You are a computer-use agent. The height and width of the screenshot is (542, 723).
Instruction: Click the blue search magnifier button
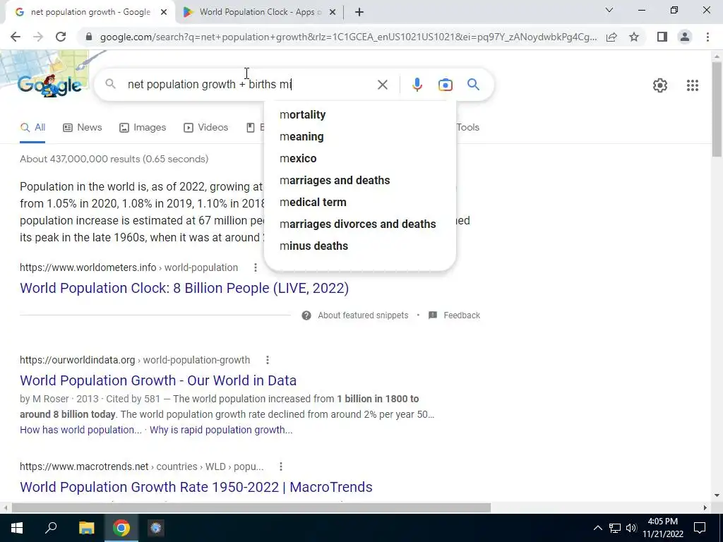(x=473, y=85)
